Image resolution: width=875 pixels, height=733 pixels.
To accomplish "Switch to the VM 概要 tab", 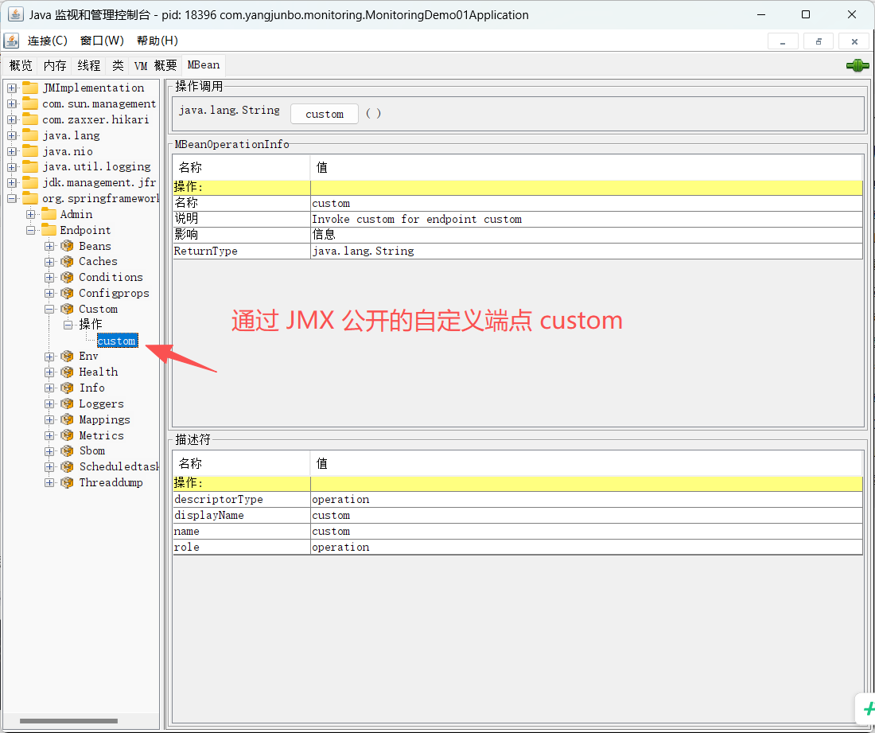I will click(x=156, y=66).
